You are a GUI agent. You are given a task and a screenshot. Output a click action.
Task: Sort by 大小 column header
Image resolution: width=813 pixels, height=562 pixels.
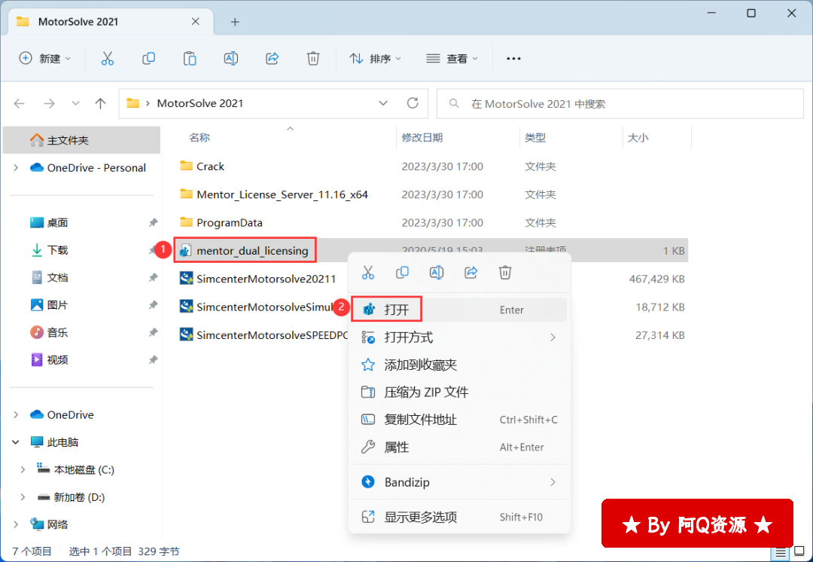click(x=638, y=138)
